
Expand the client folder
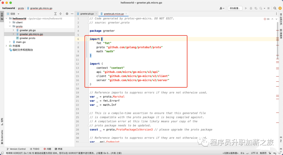tap(10, 22)
